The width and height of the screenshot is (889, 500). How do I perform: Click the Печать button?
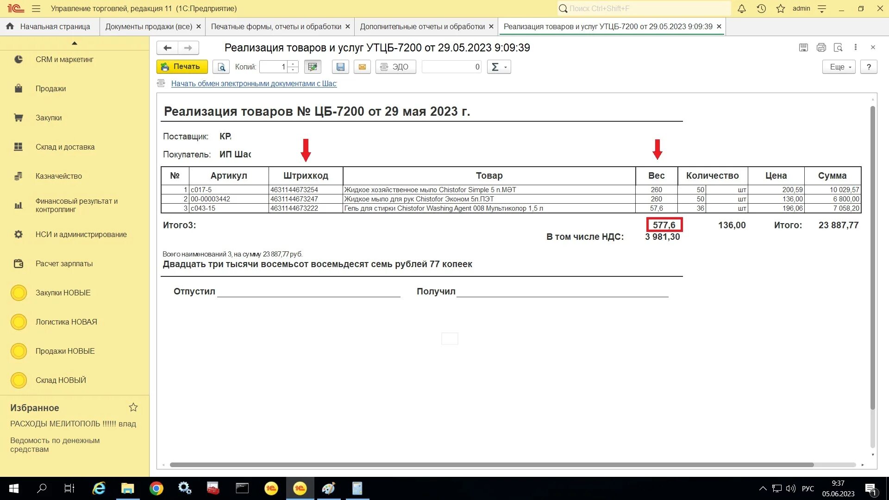pos(182,67)
